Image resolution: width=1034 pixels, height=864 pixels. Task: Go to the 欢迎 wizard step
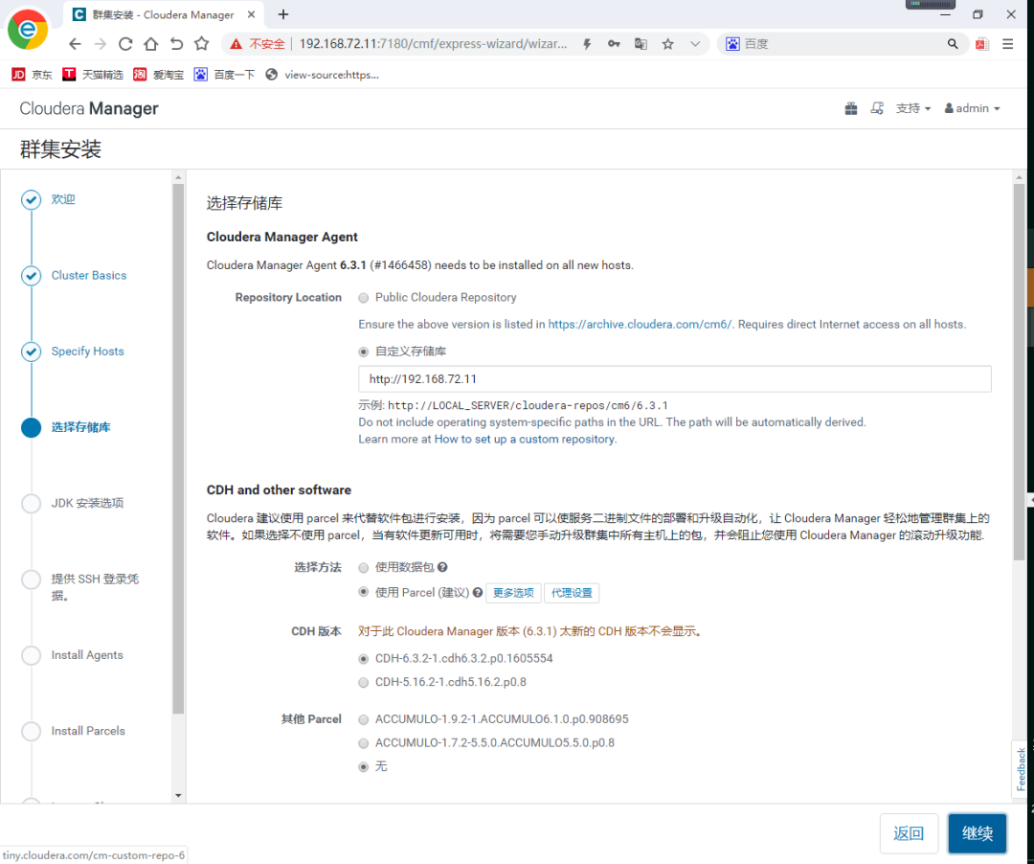click(x=63, y=199)
